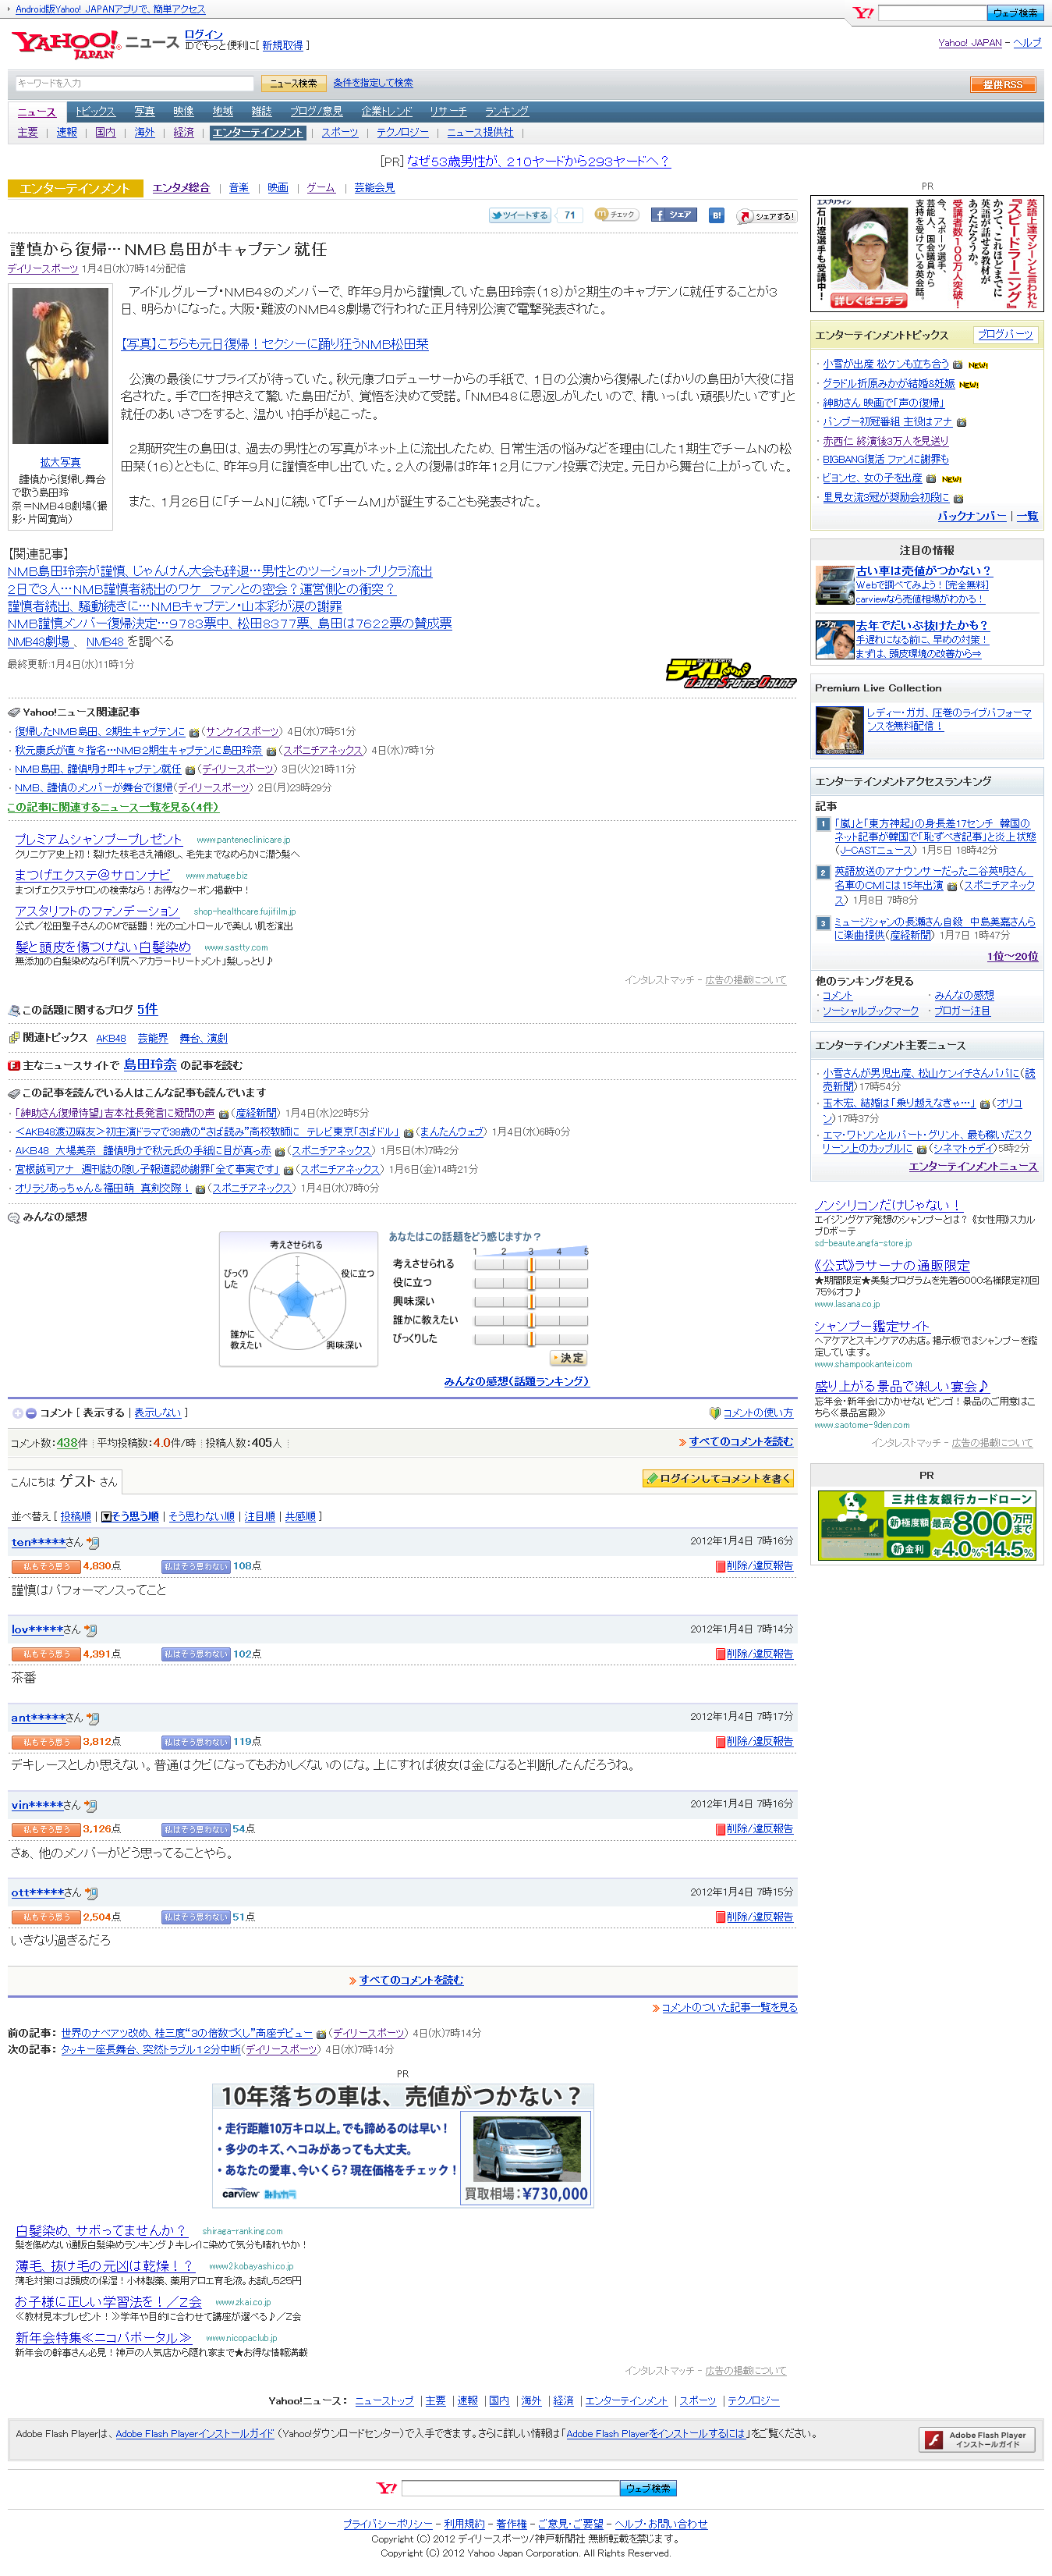Adjust the 役に立つ rating slider
This screenshot has height=2576, width=1052.
pyautogui.click(x=530, y=1283)
